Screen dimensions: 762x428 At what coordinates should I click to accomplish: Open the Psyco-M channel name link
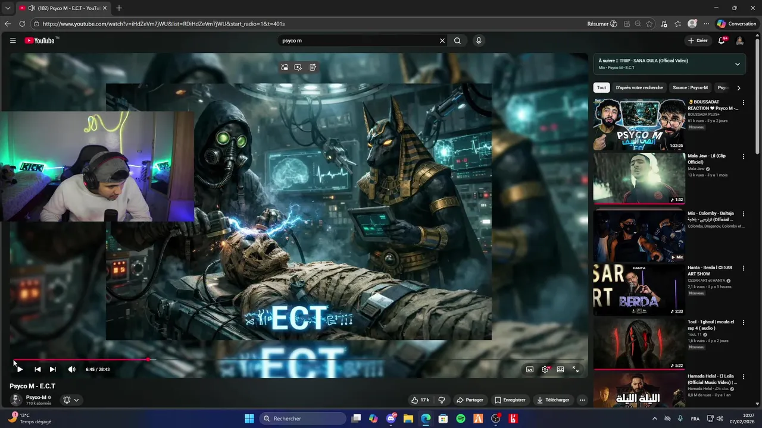[x=36, y=397]
